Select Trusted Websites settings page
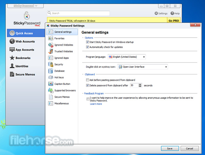 62,51
